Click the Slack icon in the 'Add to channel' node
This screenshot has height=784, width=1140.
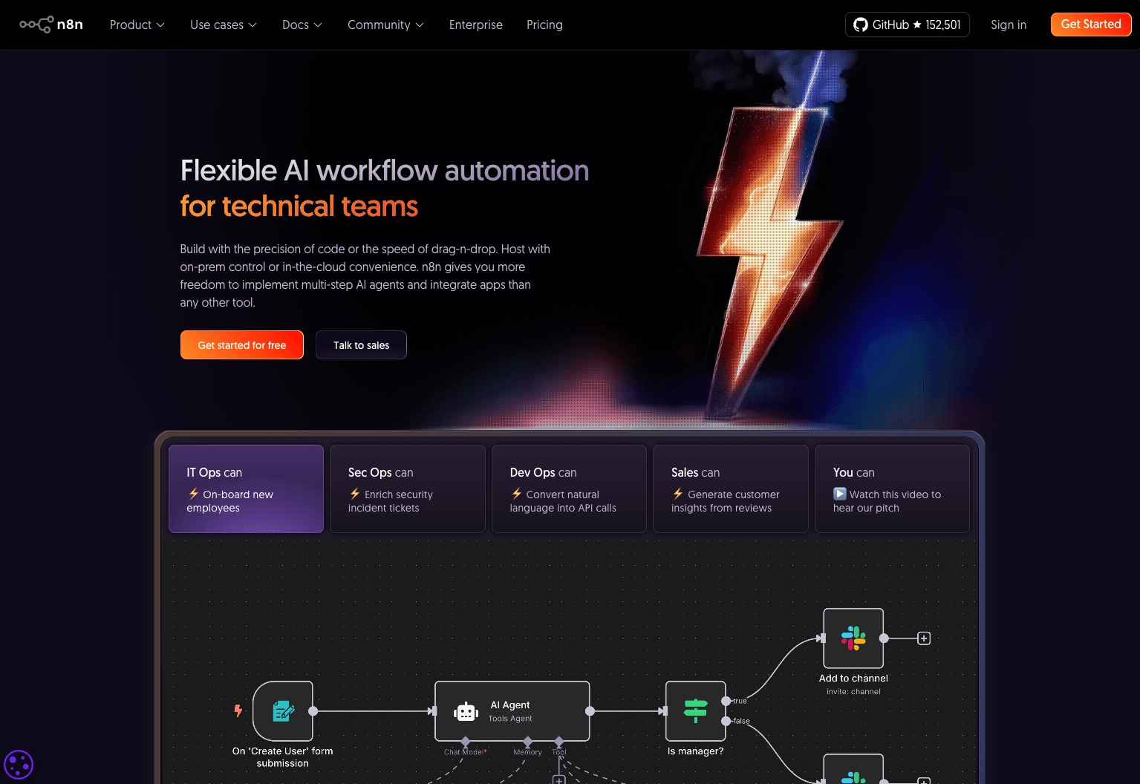click(853, 638)
